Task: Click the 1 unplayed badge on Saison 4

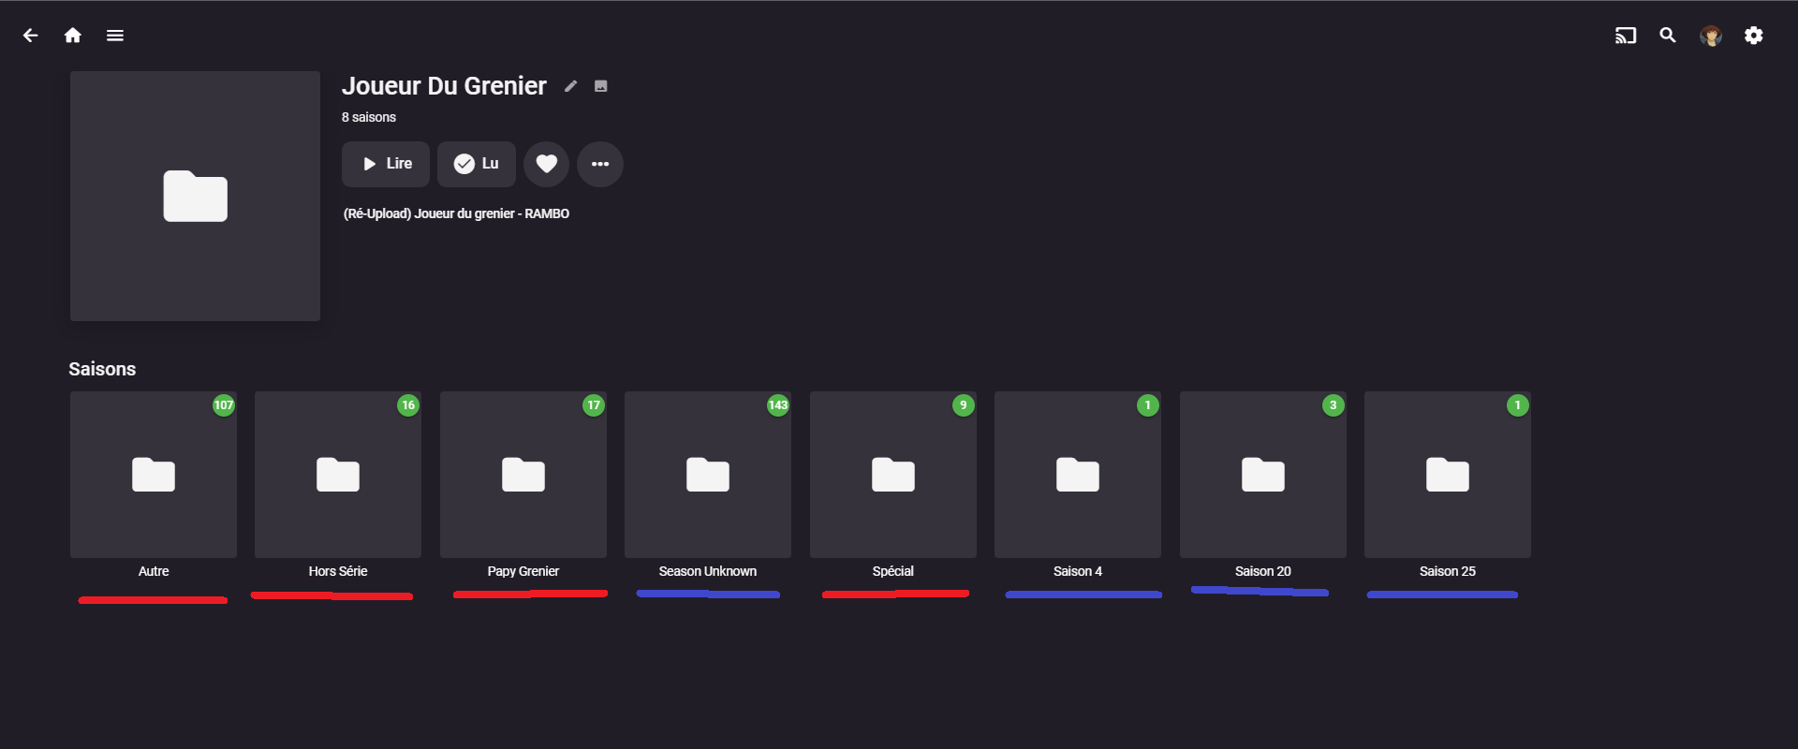Action: coord(1148,405)
